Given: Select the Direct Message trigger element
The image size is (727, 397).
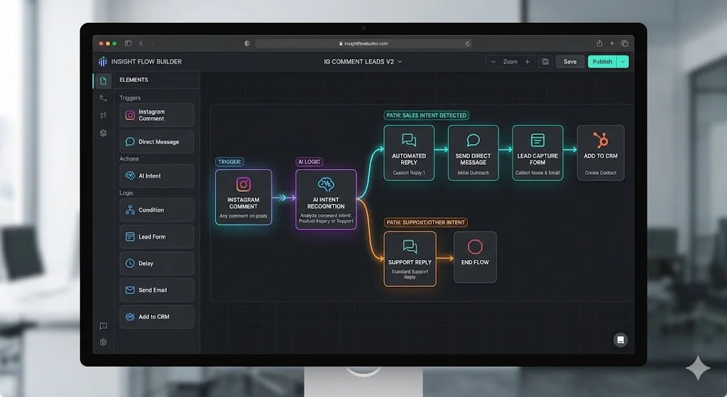Looking at the screenshot, I should (x=157, y=142).
